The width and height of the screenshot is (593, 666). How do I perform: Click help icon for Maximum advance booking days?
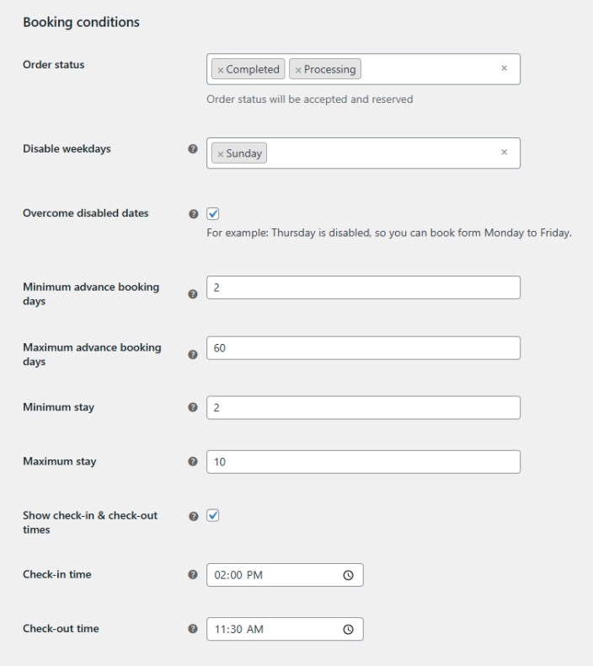[x=193, y=355]
